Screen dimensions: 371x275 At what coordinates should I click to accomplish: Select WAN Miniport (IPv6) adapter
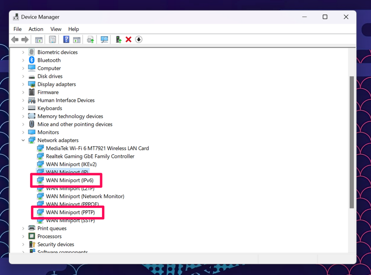point(70,180)
